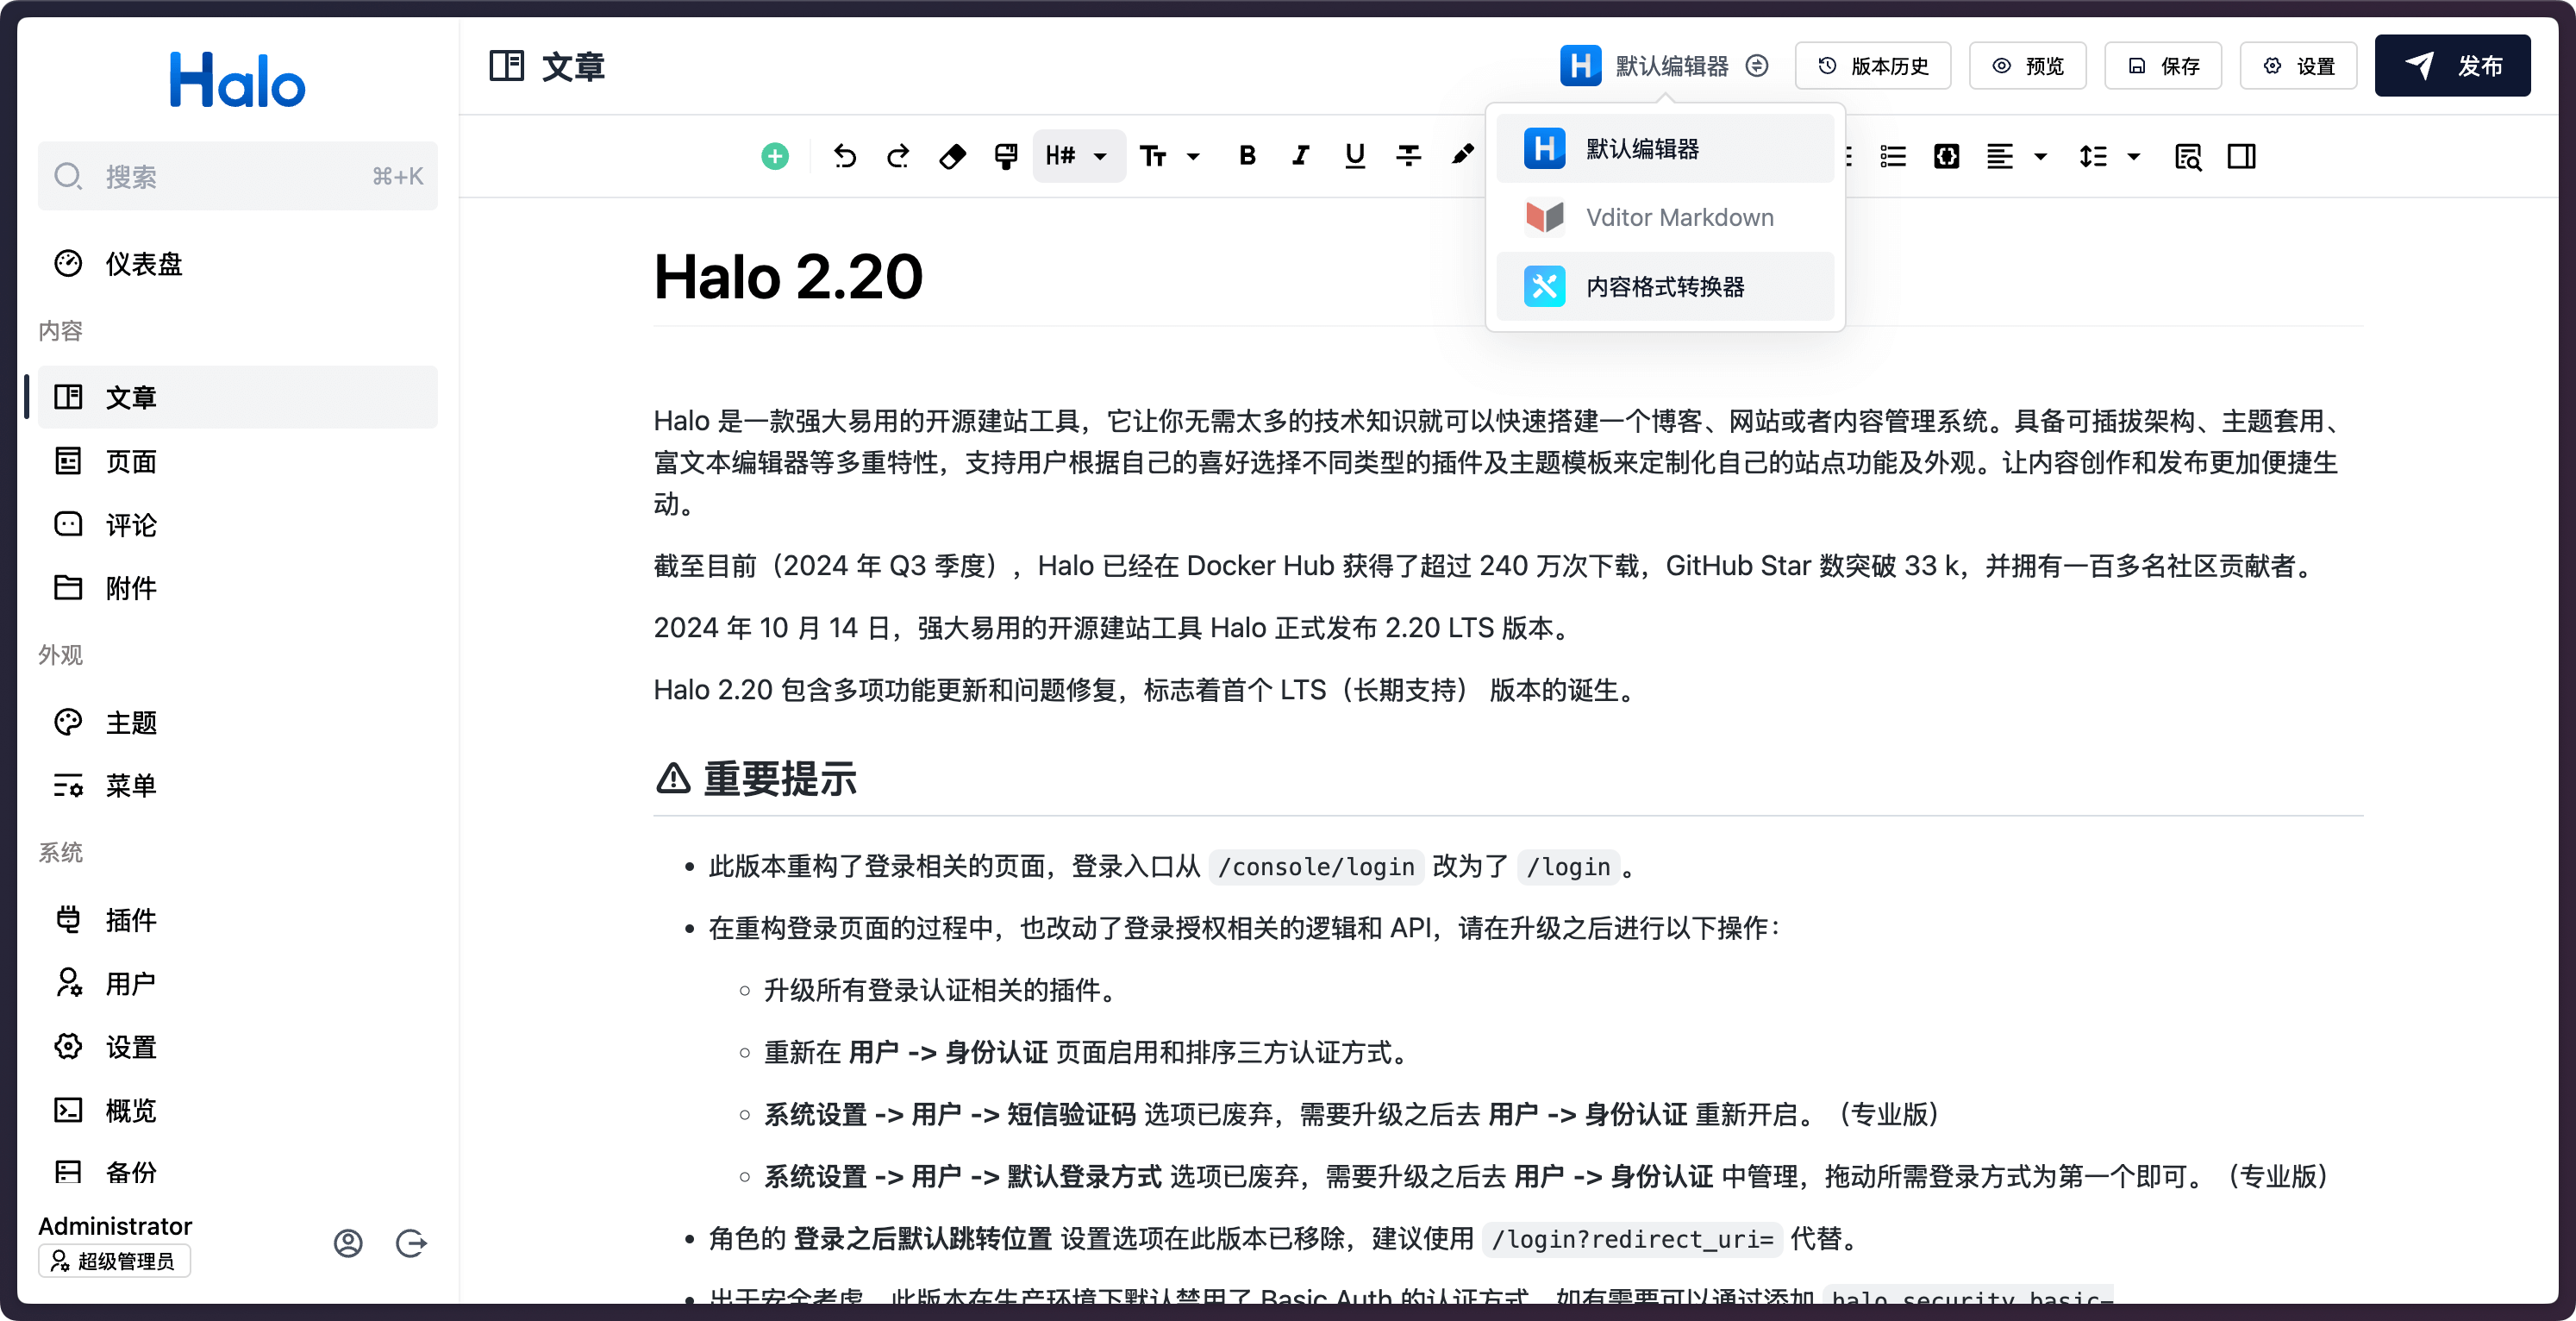Open 概览 overview in sidebar

click(x=237, y=1110)
